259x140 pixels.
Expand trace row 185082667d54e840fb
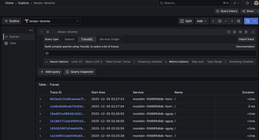[40, 128]
